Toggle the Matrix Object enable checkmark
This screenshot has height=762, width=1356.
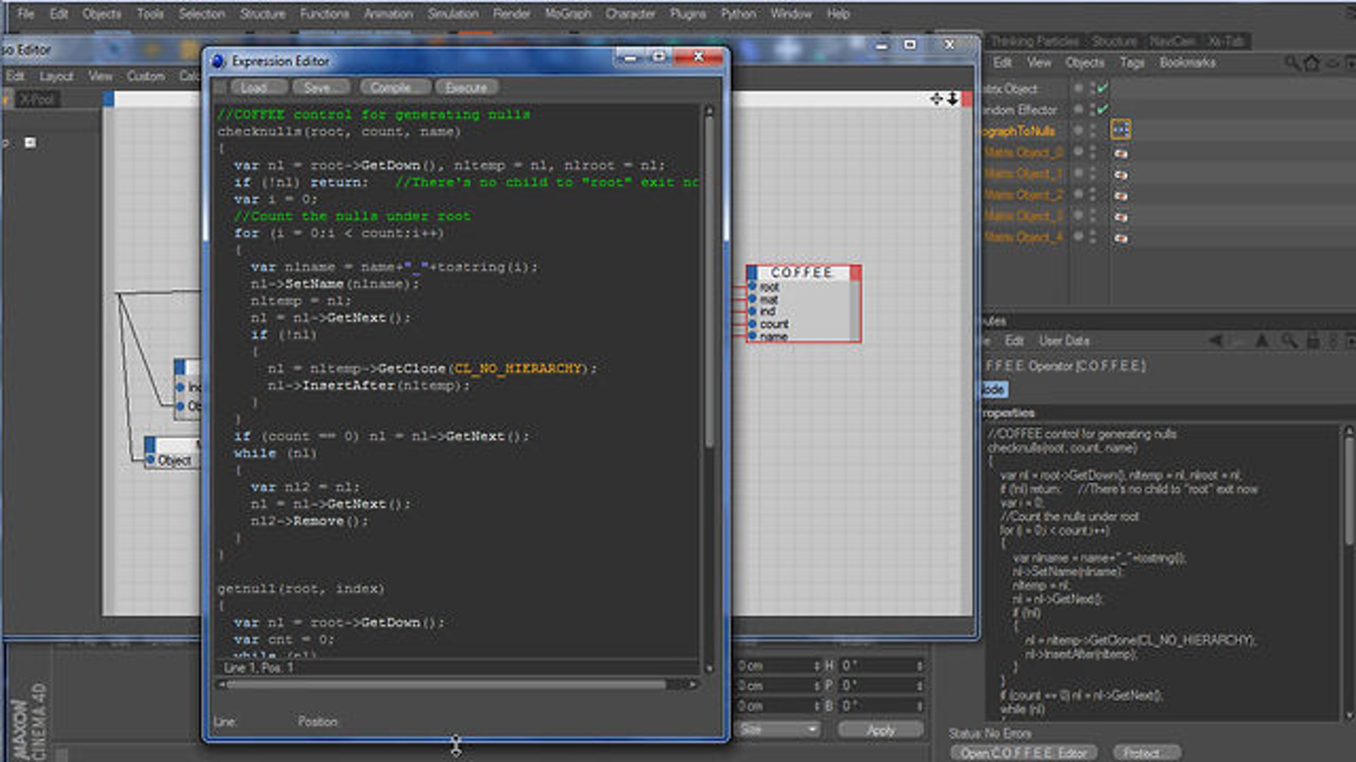point(1102,87)
